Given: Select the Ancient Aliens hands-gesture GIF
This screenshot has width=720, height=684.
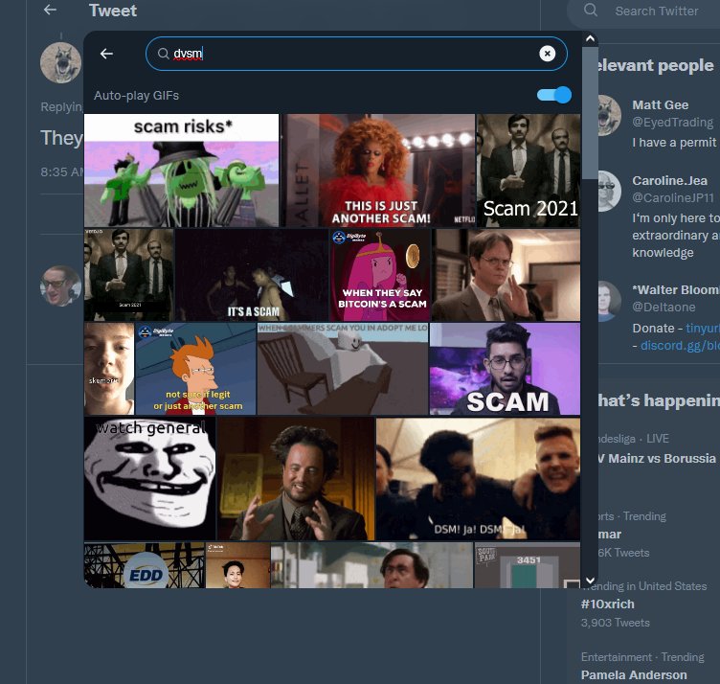Looking at the screenshot, I should [296, 478].
